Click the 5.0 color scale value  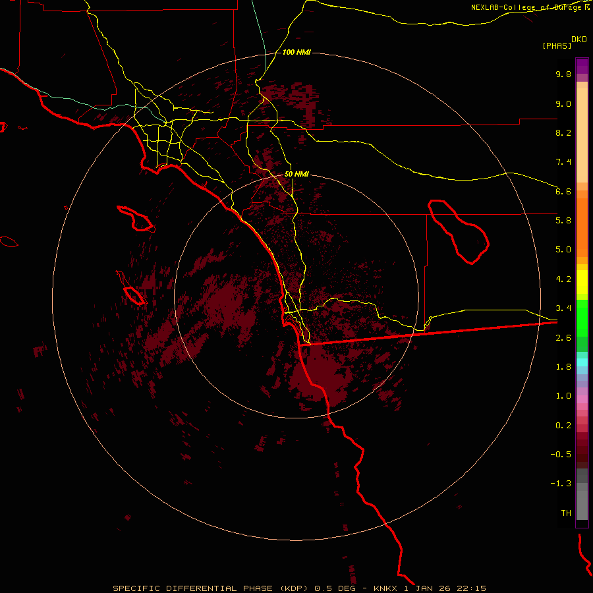[x=563, y=250]
